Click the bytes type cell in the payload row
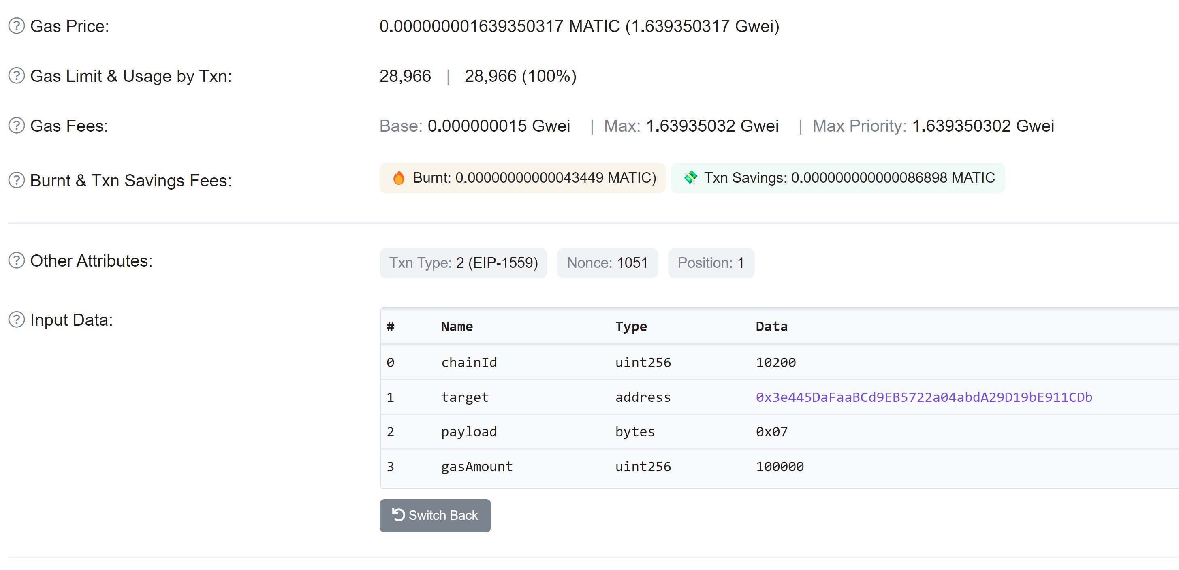 coord(635,432)
